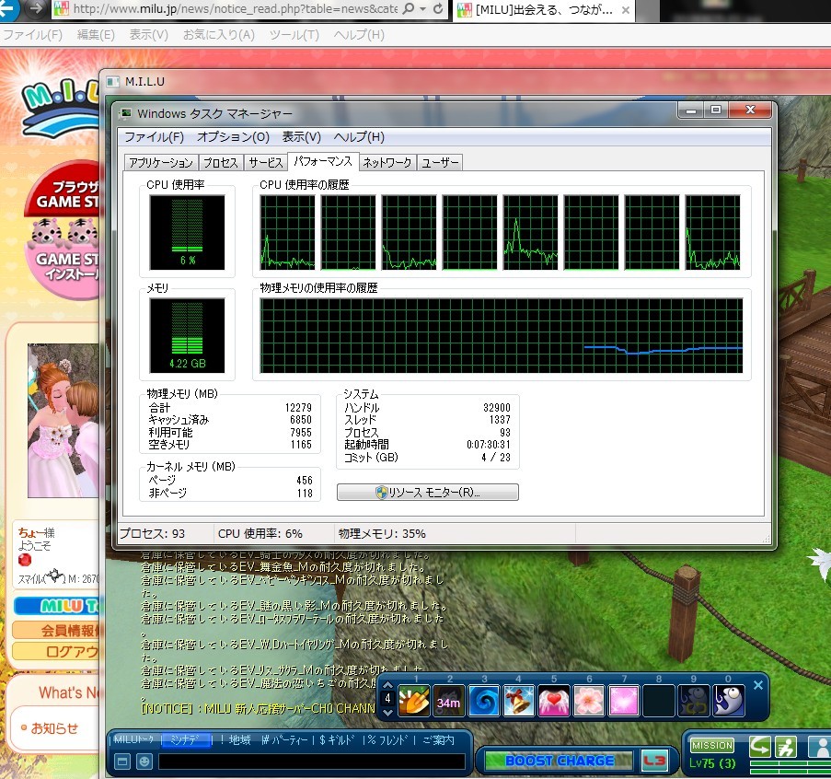Expand browser address bar dropdown arrow
Viewport: 831px width, 779px height.
pos(422,8)
